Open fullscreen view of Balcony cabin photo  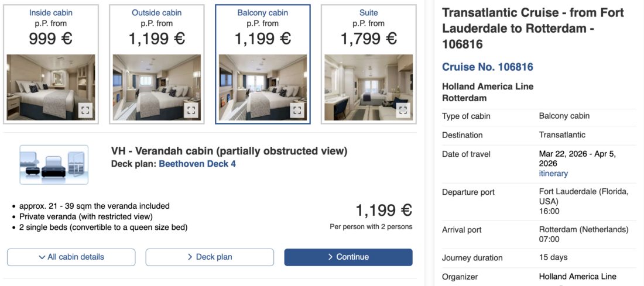[297, 109]
